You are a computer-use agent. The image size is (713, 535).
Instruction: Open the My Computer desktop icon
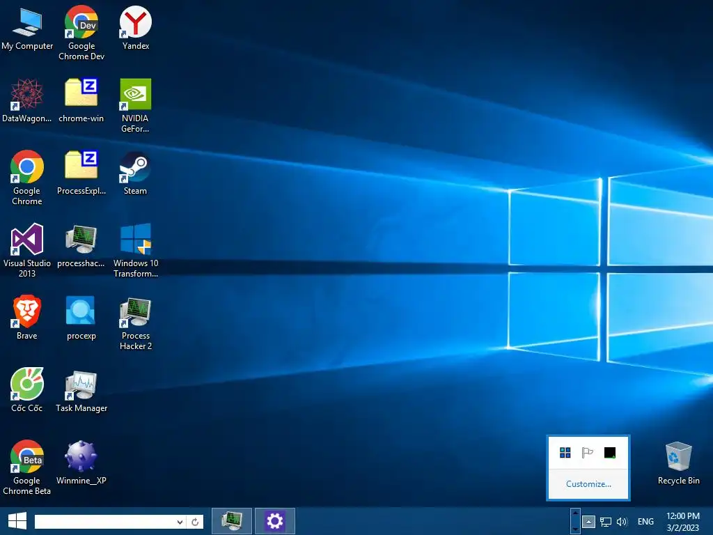pos(27,29)
